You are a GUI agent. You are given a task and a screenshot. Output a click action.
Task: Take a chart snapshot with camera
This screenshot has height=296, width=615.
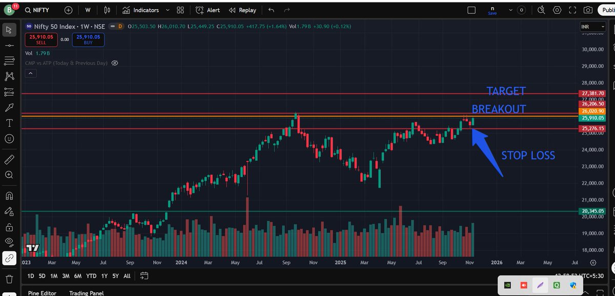tap(588, 10)
